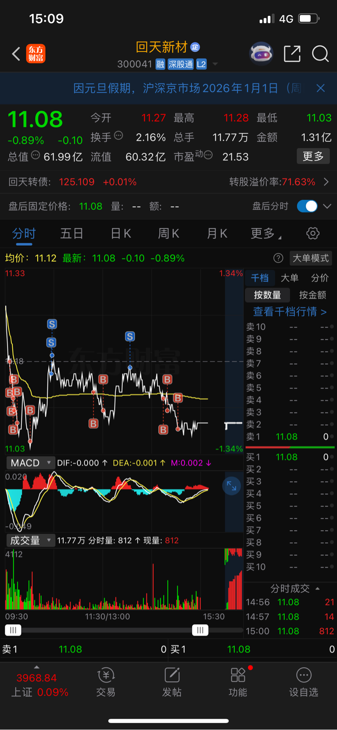Tap the S marker in the afternoon session
Screen dimensions: 337x730
(x=129, y=337)
